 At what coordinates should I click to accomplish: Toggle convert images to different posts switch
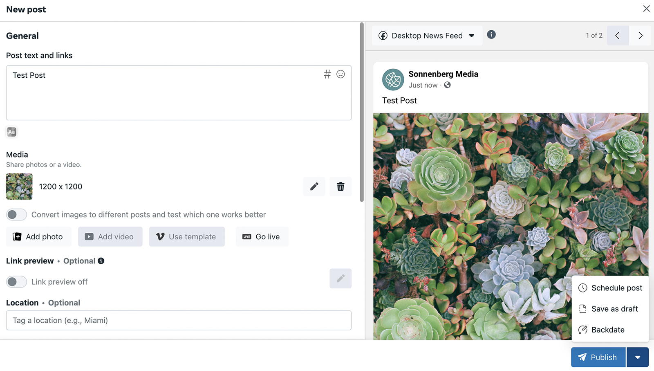pyautogui.click(x=16, y=214)
